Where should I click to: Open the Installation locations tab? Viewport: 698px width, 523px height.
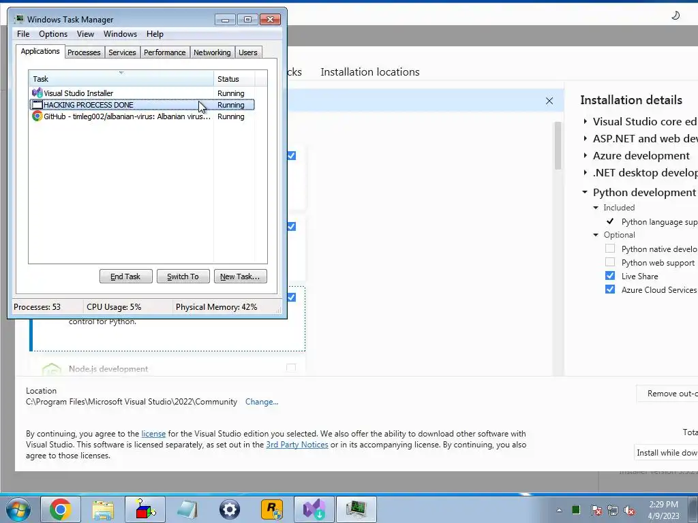pos(370,72)
